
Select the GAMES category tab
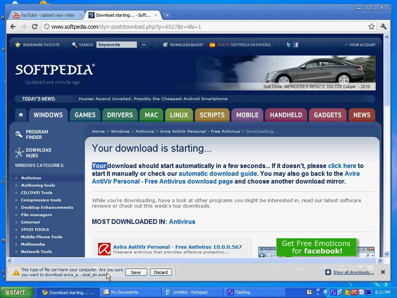click(x=85, y=115)
